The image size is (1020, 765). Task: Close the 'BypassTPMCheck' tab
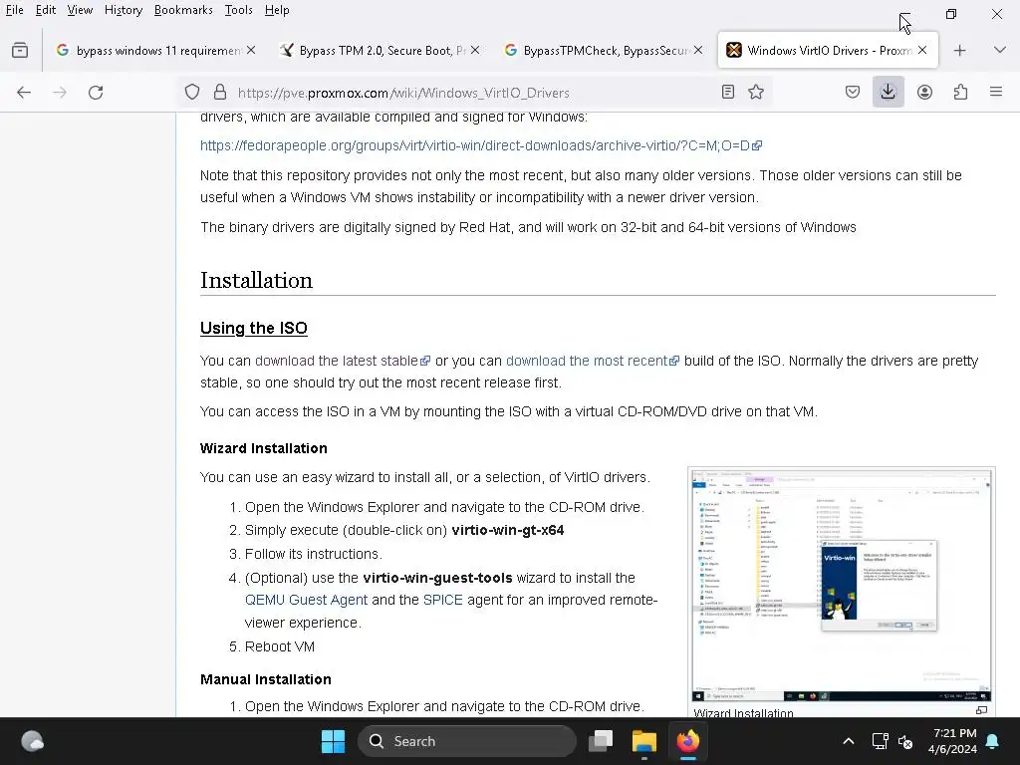[x=698, y=50]
